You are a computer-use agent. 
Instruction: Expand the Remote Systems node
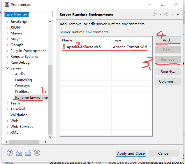click(8, 57)
